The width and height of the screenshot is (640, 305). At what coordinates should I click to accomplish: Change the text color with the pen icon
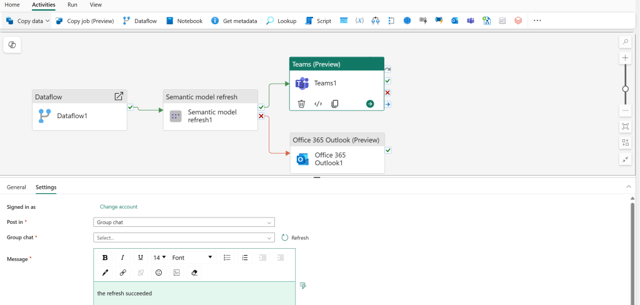pos(105,272)
